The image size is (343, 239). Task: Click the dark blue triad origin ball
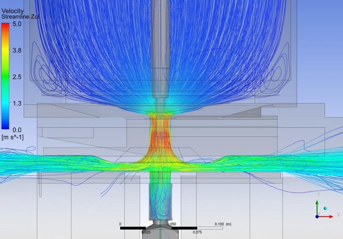(317, 216)
